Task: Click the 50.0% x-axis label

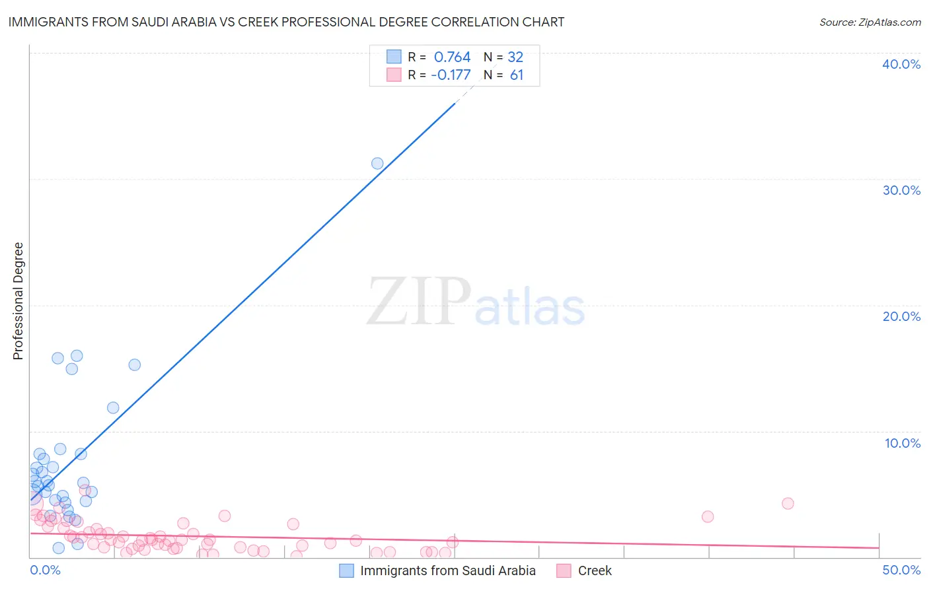Action: tap(901, 570)
